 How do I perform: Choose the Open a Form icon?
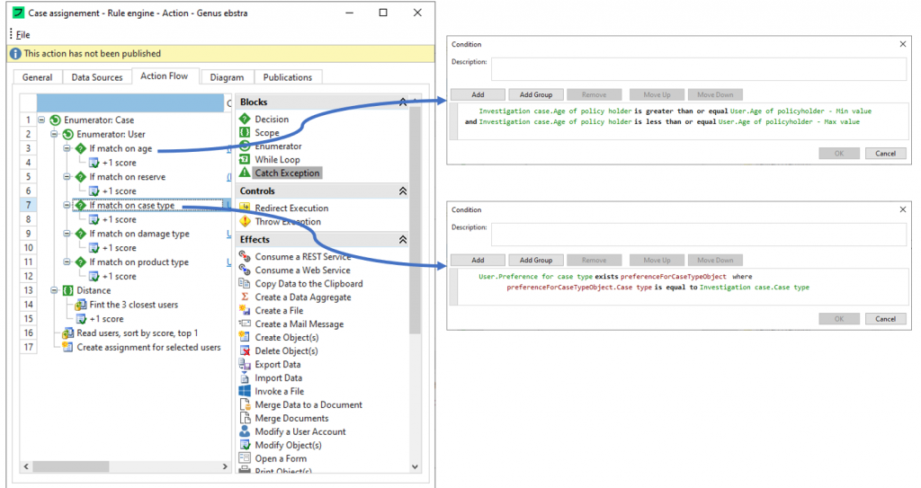(x=245, y=458)
